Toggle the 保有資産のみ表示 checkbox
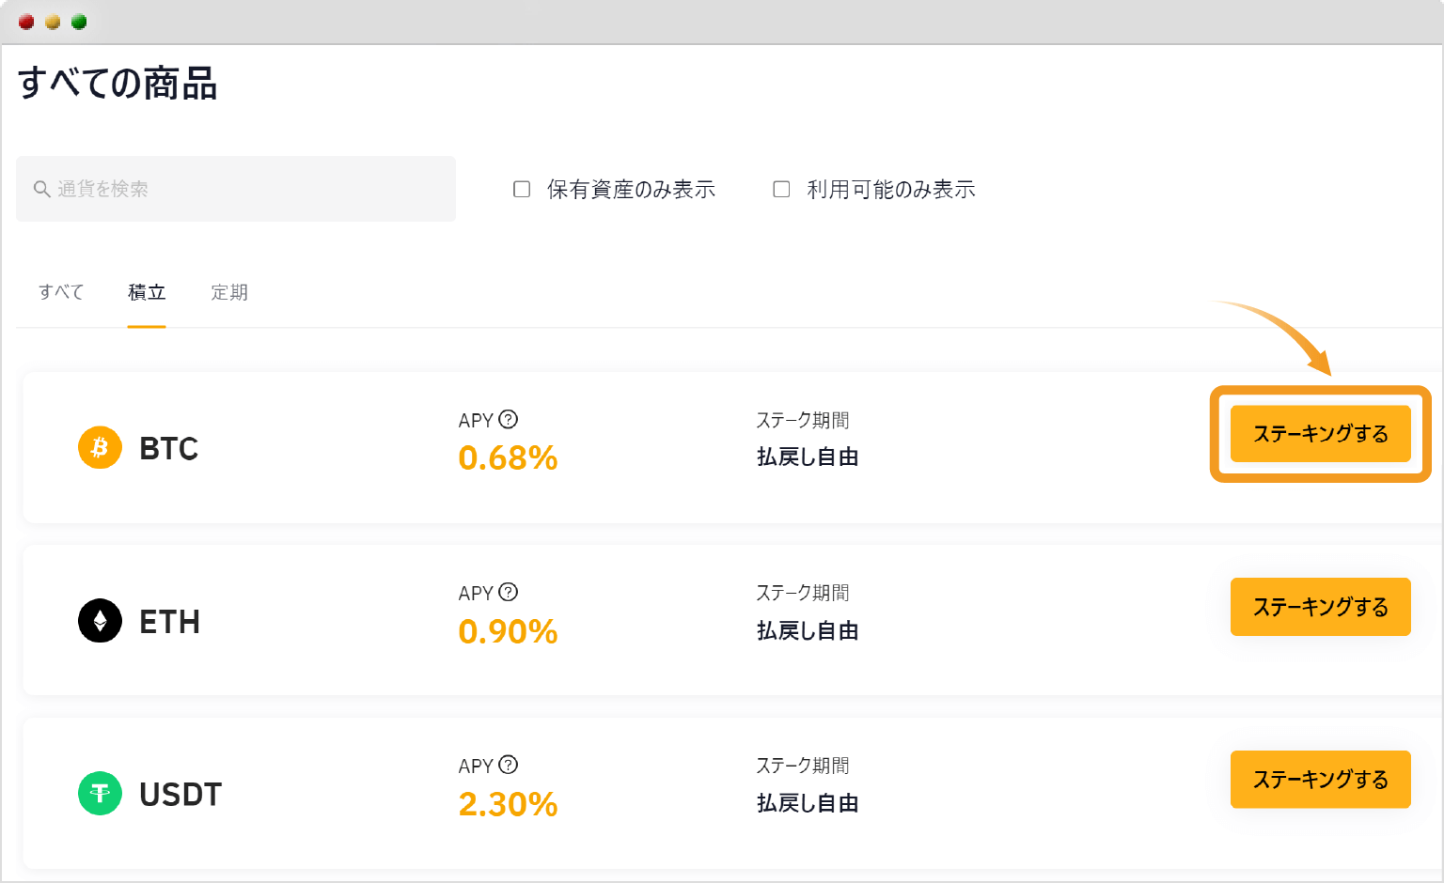Screen dimensions: 1444x883 (x=522, y=189)
